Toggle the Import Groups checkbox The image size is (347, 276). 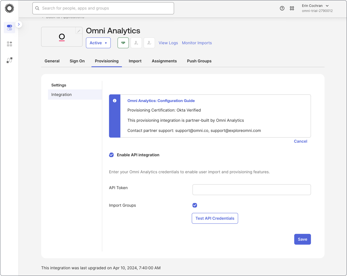pos(195,205)
